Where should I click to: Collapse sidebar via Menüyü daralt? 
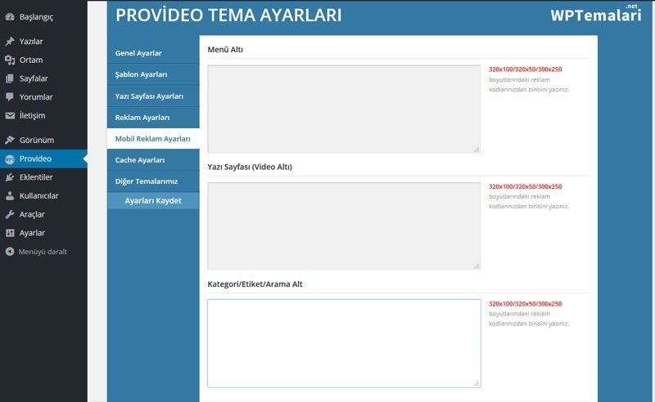[x=43, y=252]
